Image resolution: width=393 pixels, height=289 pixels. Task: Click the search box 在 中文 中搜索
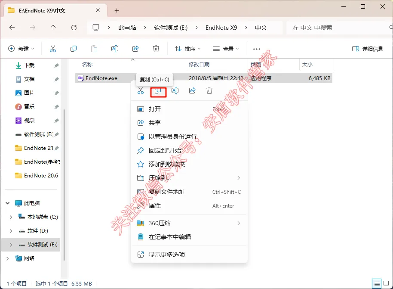340,28
